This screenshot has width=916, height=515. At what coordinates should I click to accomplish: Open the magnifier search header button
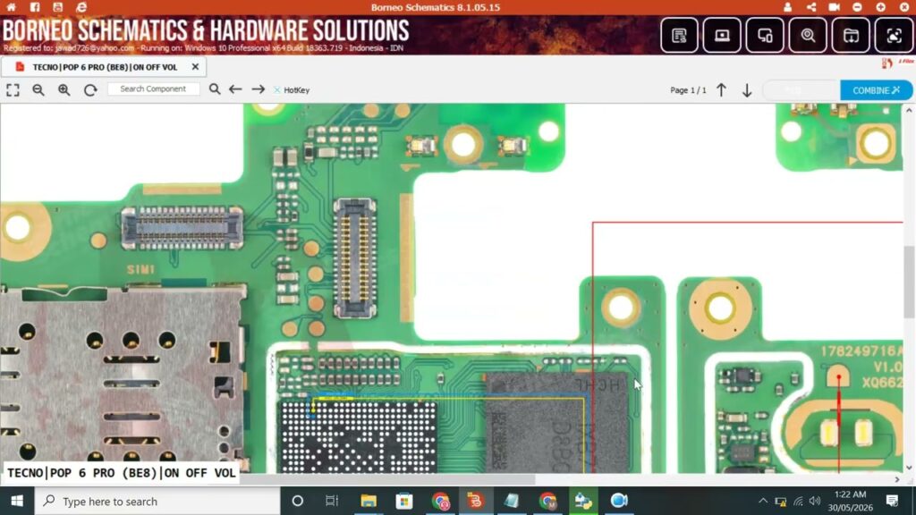click(x=808, y=36)
